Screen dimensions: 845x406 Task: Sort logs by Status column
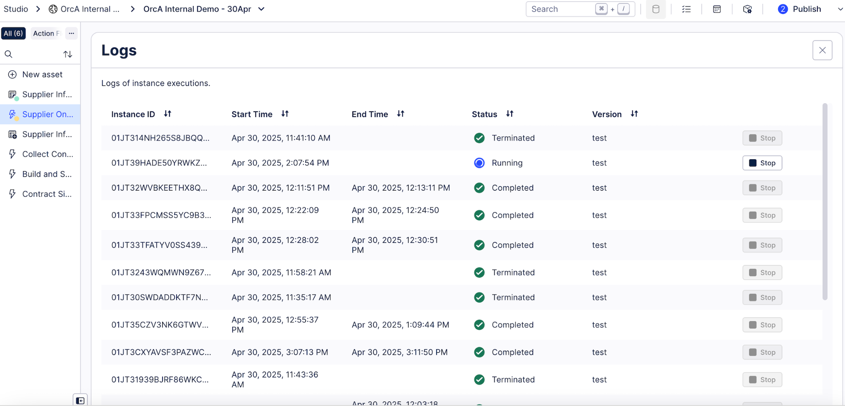coord(510,113)
